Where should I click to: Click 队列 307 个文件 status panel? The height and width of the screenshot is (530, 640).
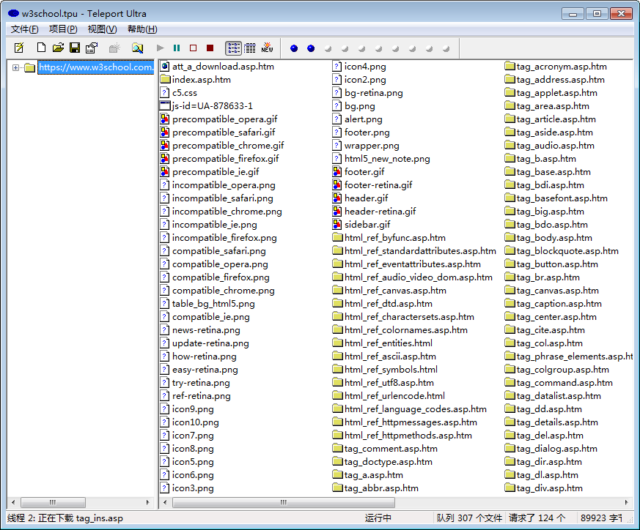[x=469, y=518]
